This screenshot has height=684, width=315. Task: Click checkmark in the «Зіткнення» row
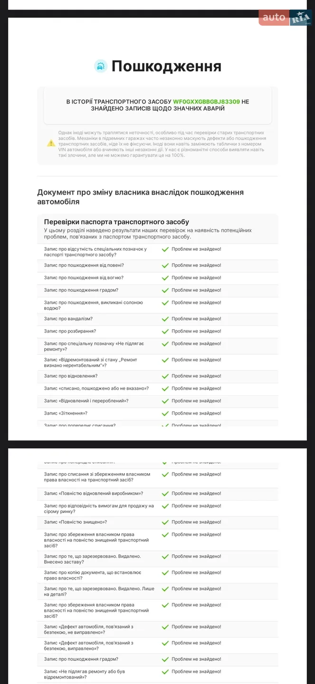click(165, 413)
